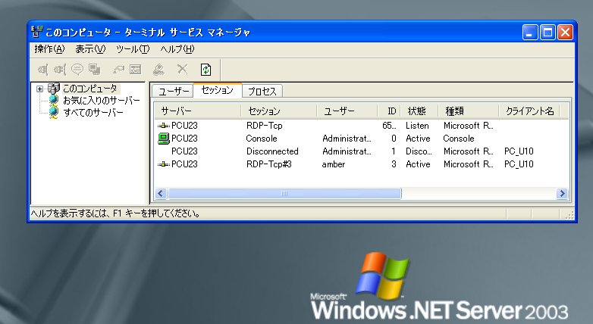This screenshot has width=593, height=324.
Task: Click Active state in RDP-Tcp#3 row
Action: coord(418,164)
